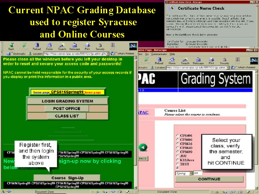The height and width of the screenshot is (194, 259).
Task: Select the TEST course radio button
Action: click(177, 164)
